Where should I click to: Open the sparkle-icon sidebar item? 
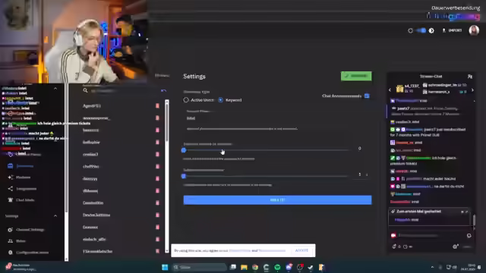pos(24,177)
